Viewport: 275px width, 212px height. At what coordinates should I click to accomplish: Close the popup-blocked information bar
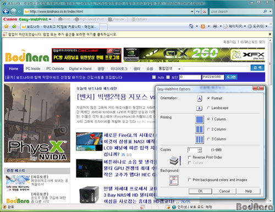coord(270,34)
